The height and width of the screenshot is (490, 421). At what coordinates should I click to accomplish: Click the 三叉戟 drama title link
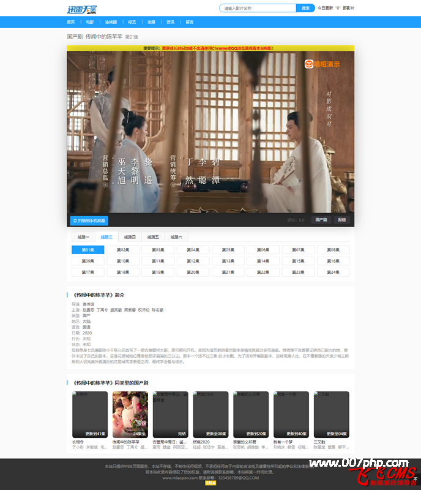[320, 442]
